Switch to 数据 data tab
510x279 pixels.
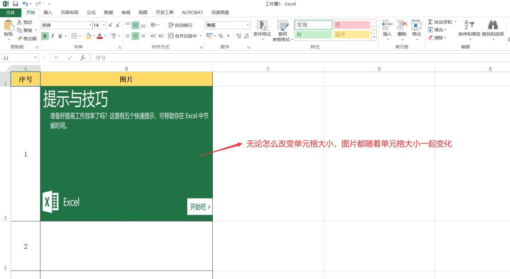108,13
